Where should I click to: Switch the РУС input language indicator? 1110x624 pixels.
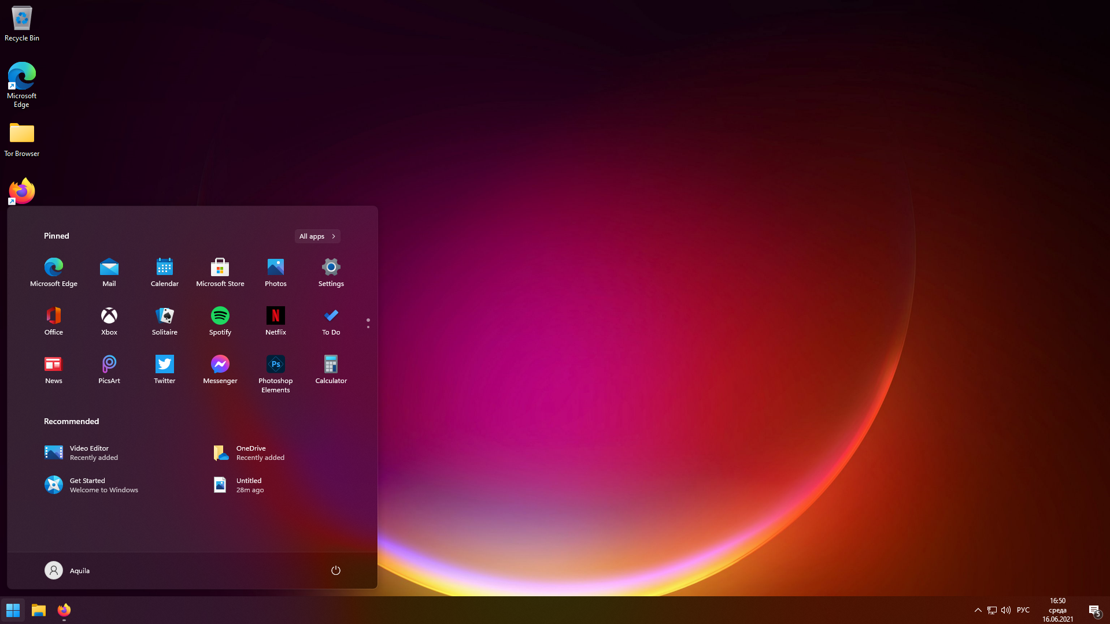pyautogui.click(x=1023, y=610)
